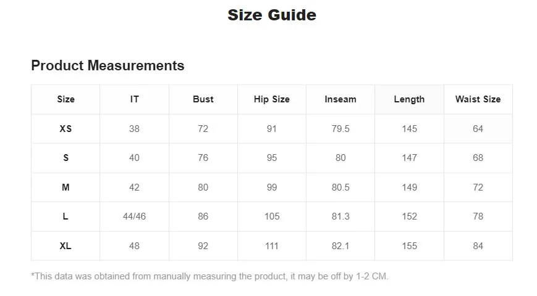Select the XL size row label
The width and height of the screenshot is (537, 296).
66,246
